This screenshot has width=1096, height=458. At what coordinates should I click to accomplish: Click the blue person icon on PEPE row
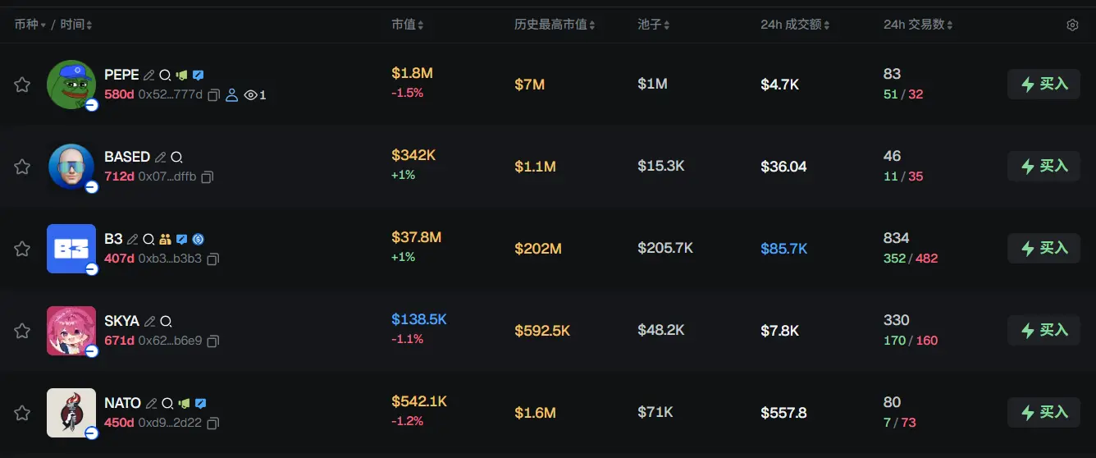[231, 95]
